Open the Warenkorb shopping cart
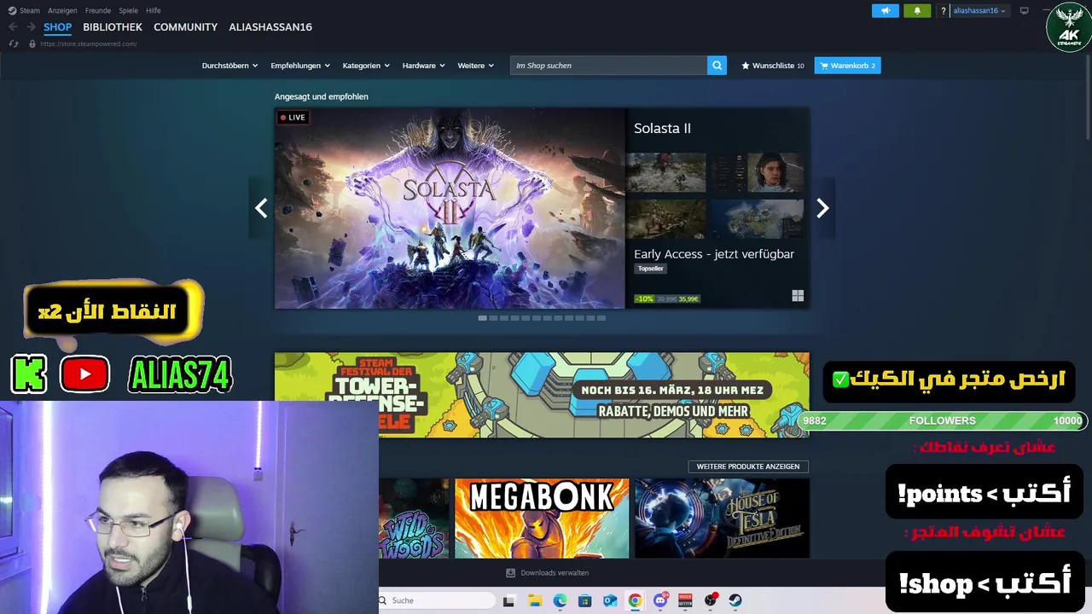The width and height of the screenshot is (1092, 614). tap(847, 66)
